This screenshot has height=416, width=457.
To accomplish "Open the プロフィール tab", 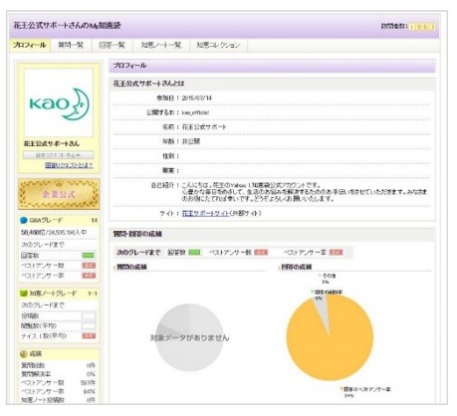I will click(30, 45).
